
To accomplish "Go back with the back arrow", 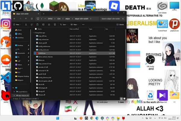I will [x=14, y=19].
